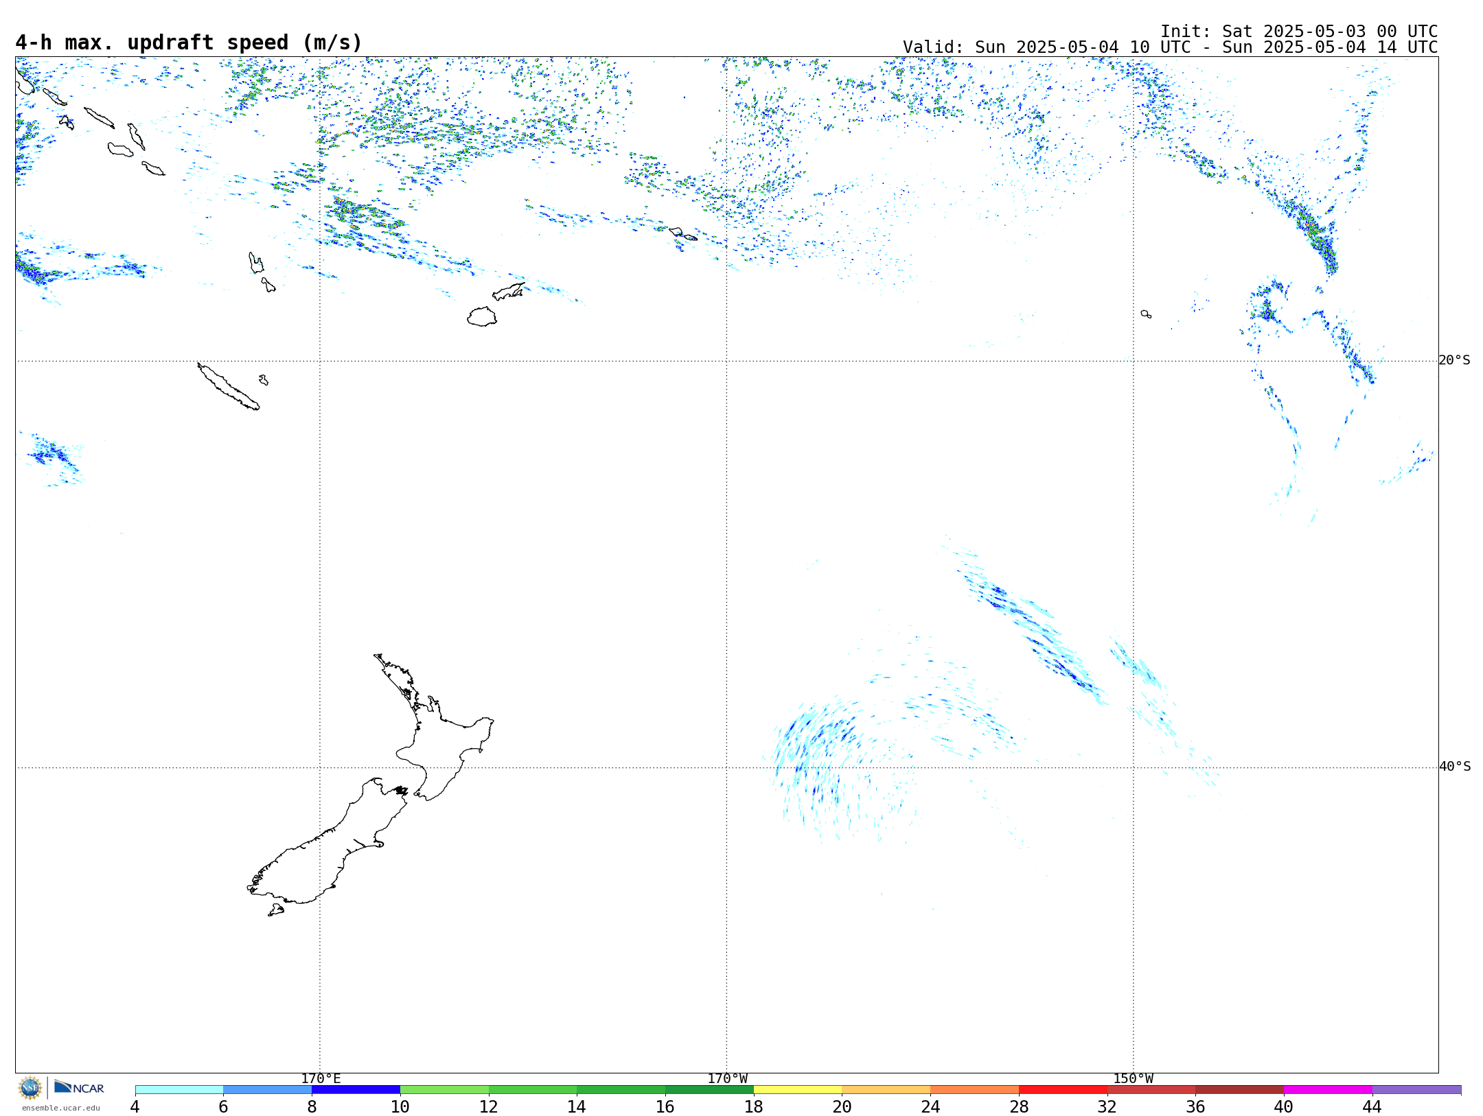Select the magenta 40-44 colorbar segment
The height and width of the screenshot is (1116, 1483).
click(1328, 1090)
